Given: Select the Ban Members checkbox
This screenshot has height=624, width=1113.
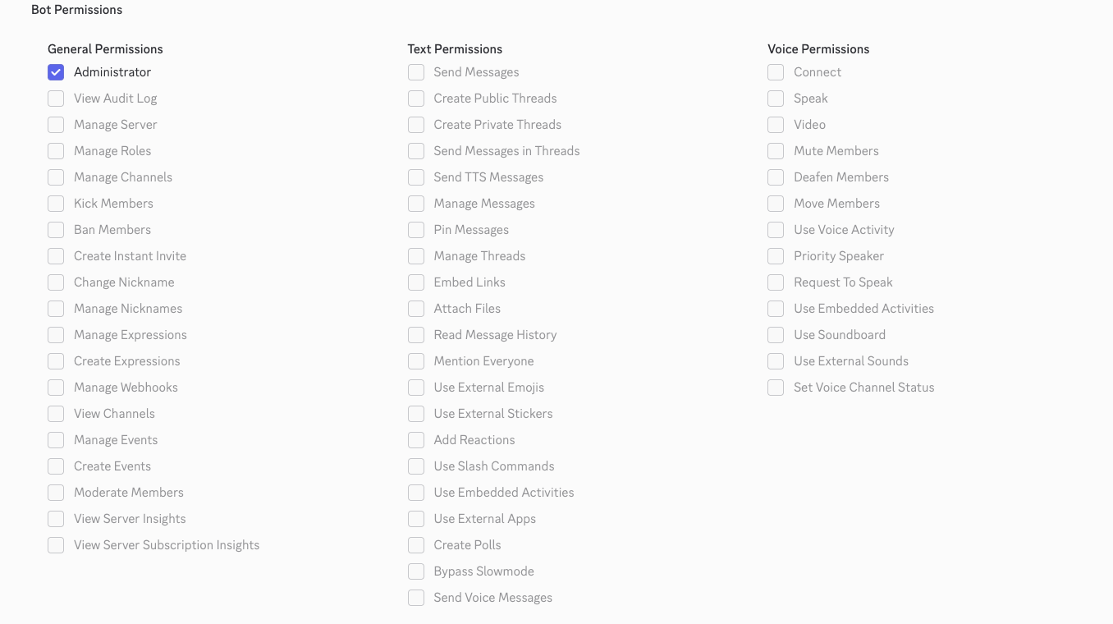Looking at the screenshot, I should [x=56, y=230].
